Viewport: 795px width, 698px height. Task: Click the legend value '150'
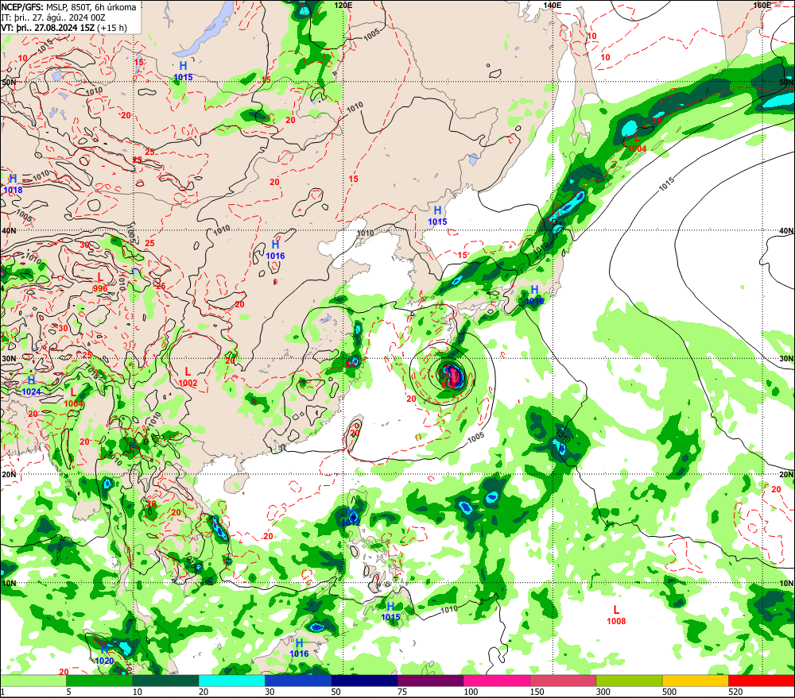(x=537, y=692)
